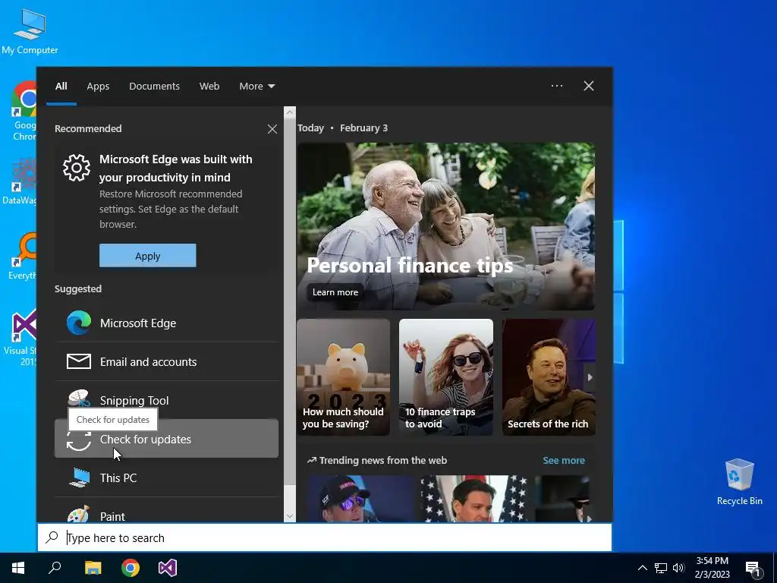Dismiss the Recommended section
This screenshot has width=777, height=583.
pyautogui.click(x=272, y=129)
